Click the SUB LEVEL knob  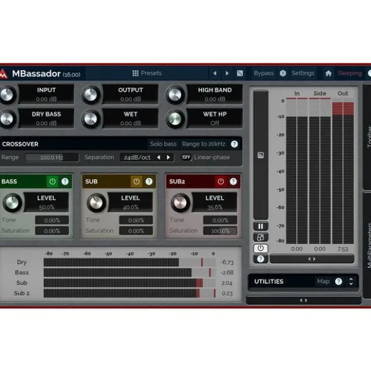coord(96,203)
